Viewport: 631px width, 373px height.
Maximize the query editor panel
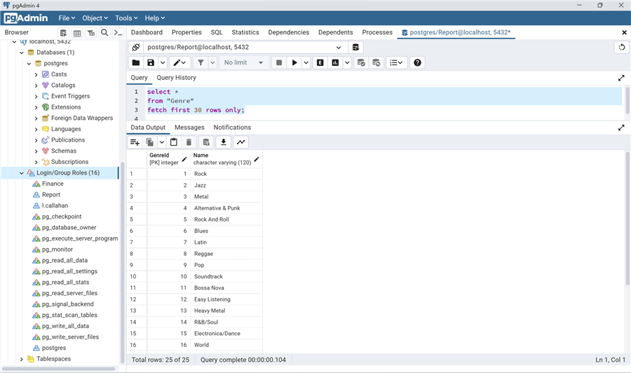621,78
